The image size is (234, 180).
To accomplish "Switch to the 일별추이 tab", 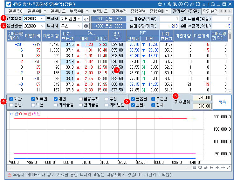I will 16,11.
